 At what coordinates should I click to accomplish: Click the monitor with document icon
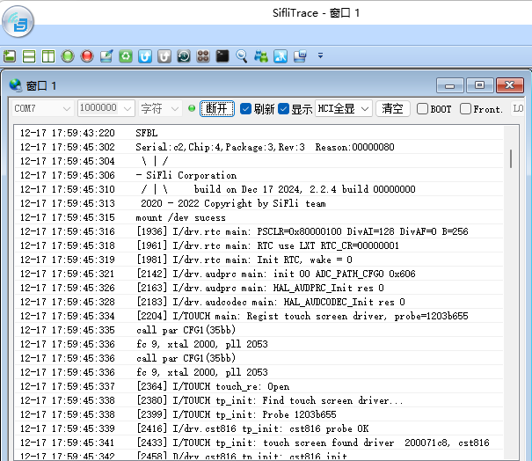300,56
